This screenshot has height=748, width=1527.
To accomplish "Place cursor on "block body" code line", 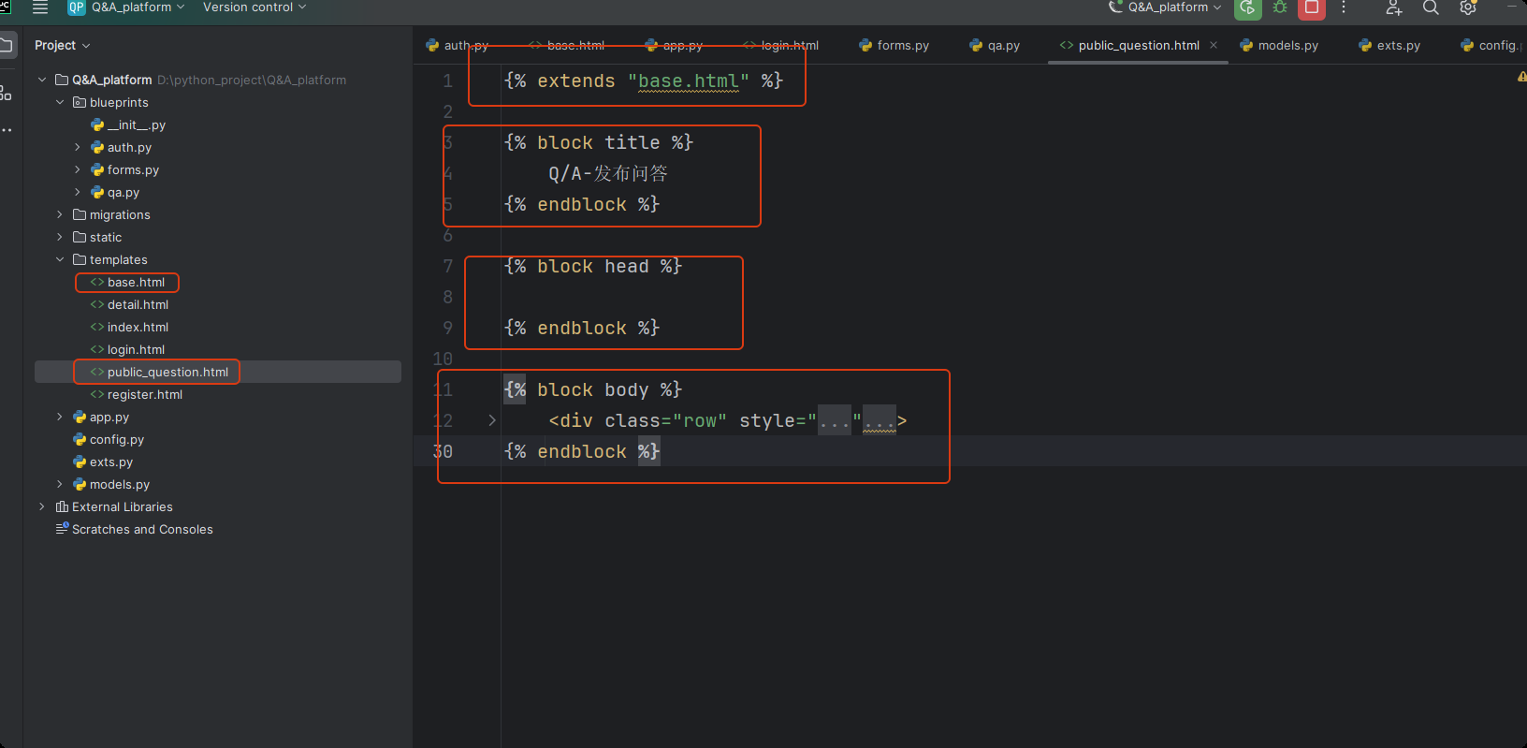I will pos(593,389).
